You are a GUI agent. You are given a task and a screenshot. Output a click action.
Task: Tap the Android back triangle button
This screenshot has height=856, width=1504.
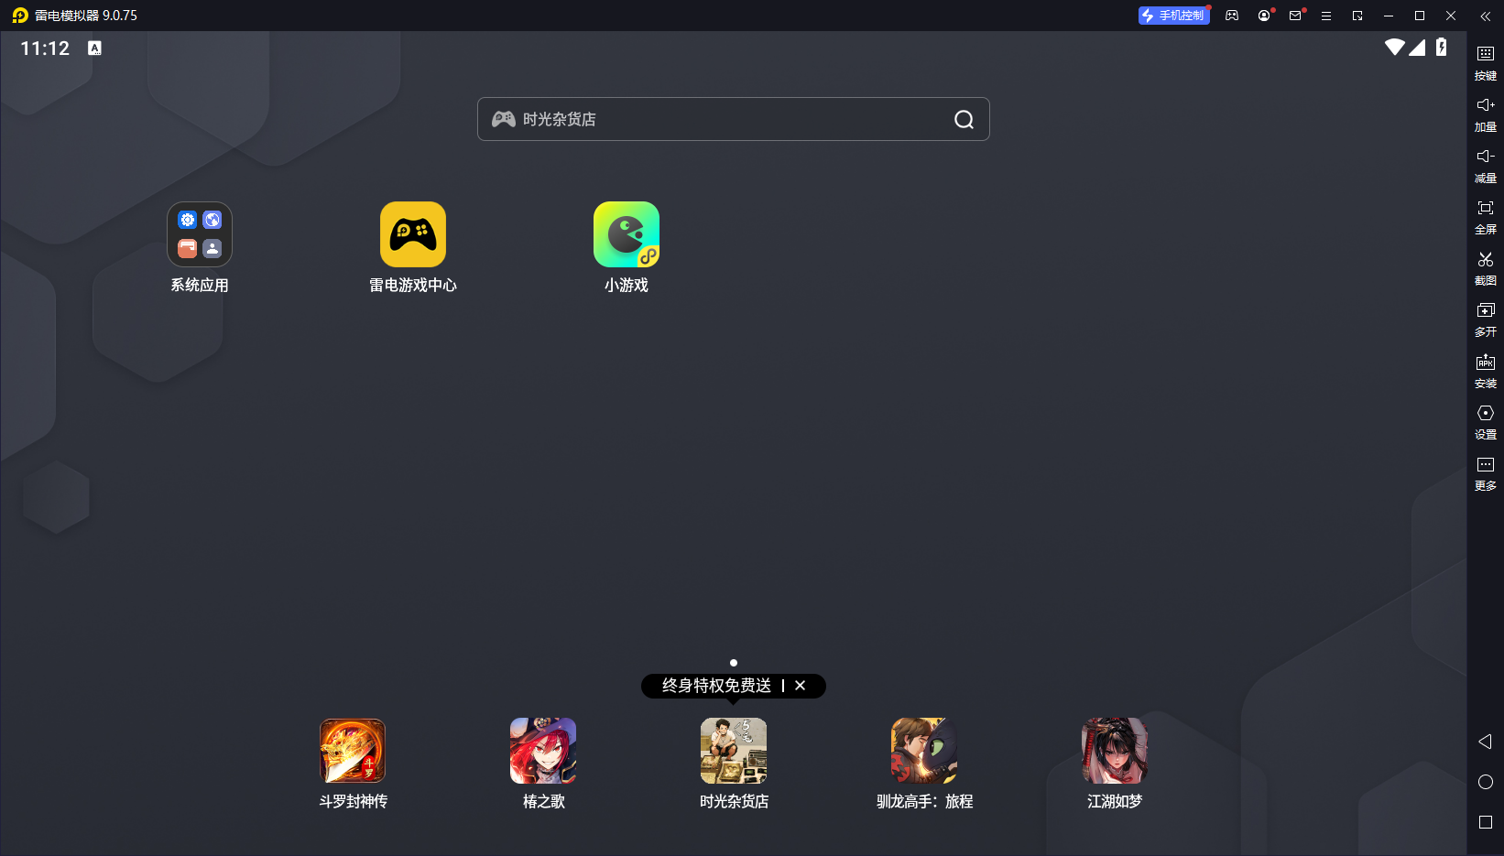click(x=1485, y=742)
